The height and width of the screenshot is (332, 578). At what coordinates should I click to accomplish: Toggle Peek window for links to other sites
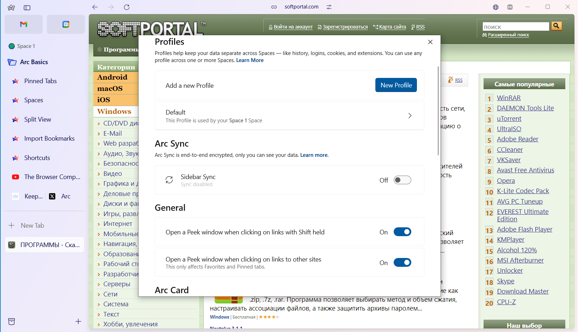(402, 263)
